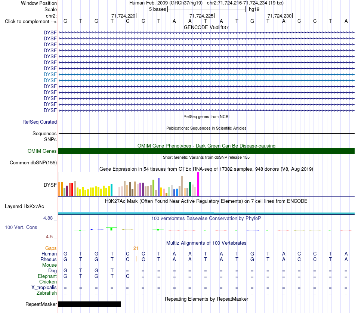
Task: Click coordinate label 71,724,230
Action: pos(280,16)
